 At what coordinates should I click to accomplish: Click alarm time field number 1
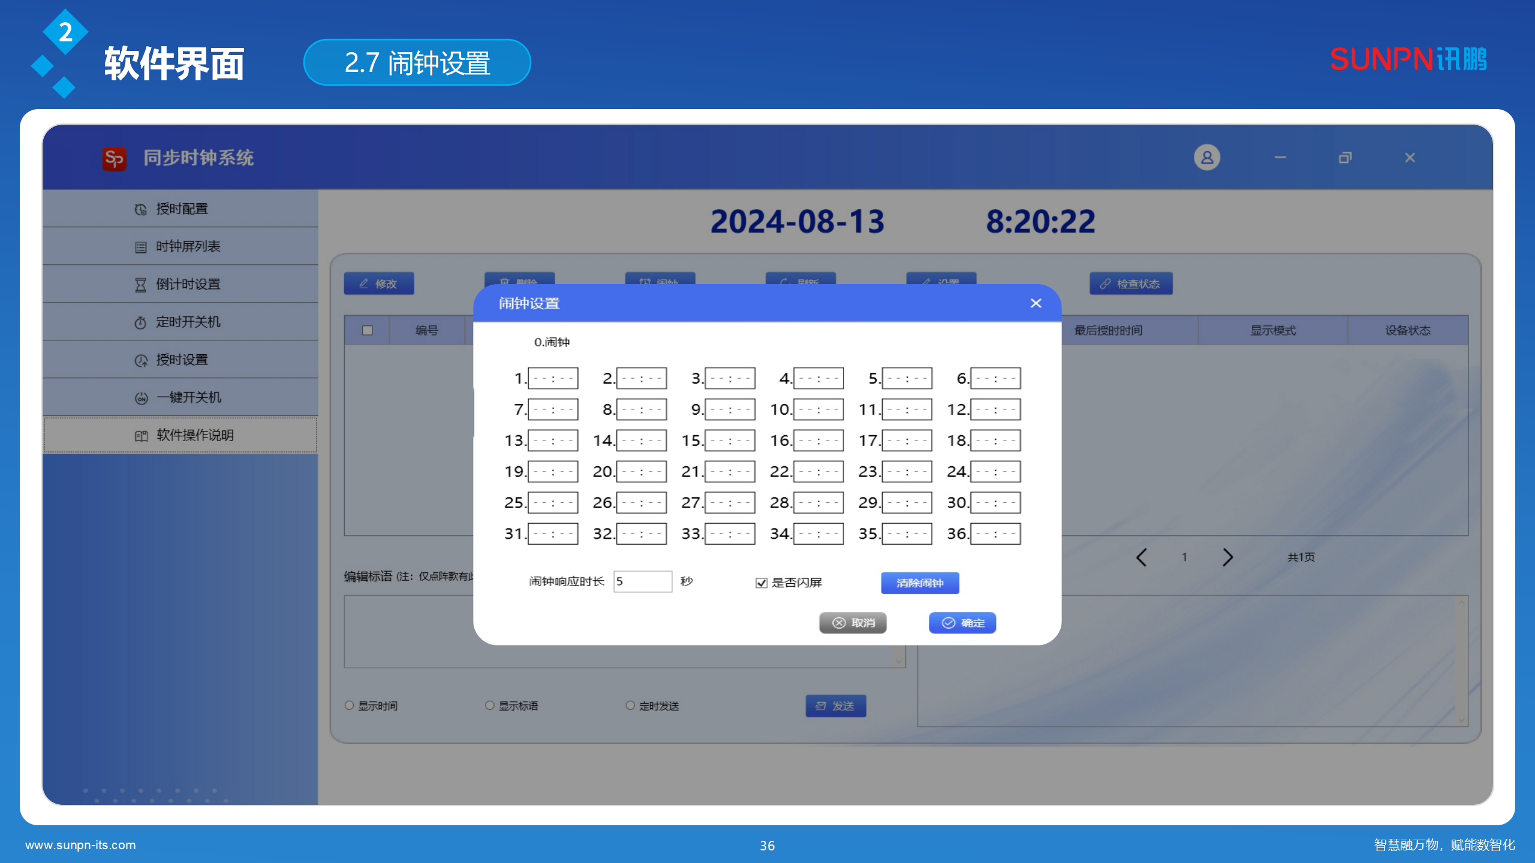tap(552, 378)
